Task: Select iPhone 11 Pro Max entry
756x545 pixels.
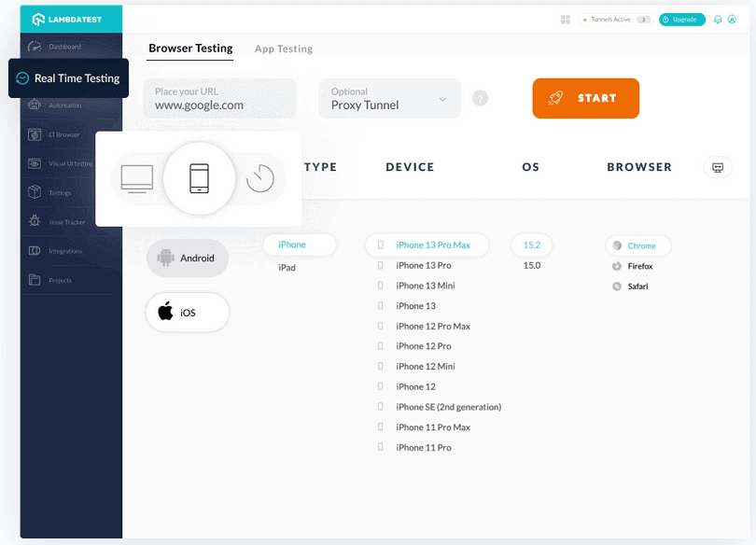Action: [433, 427]
